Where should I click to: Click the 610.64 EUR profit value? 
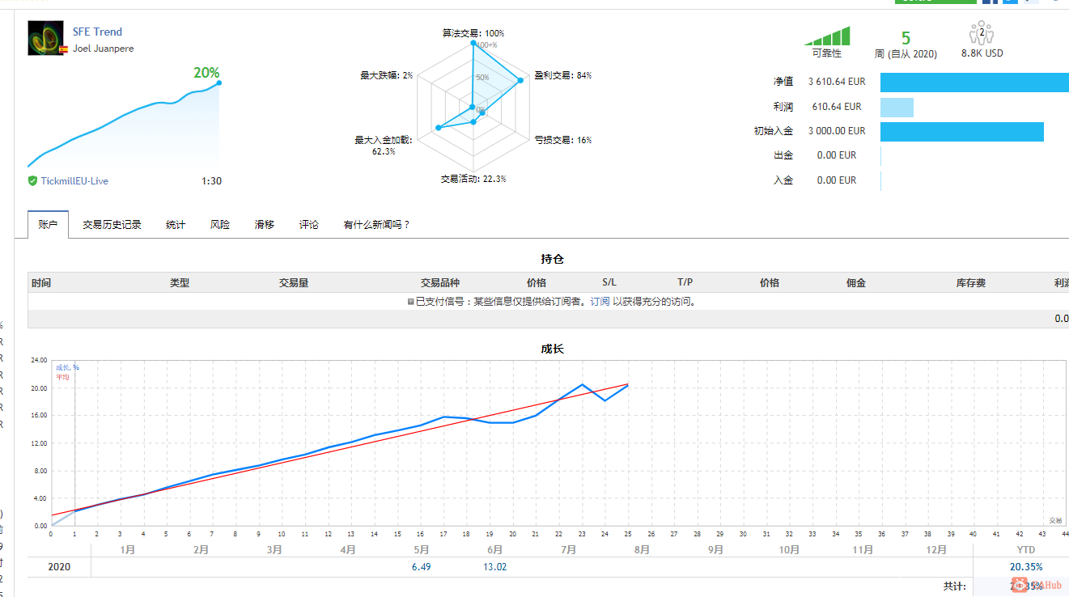click(x=837, y=107)
